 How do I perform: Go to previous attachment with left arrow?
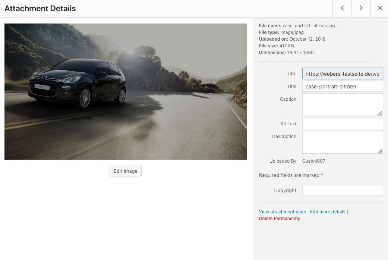[x=342, y=8]
